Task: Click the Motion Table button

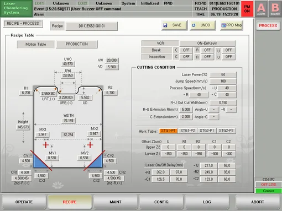Action: tap(36, 45)
